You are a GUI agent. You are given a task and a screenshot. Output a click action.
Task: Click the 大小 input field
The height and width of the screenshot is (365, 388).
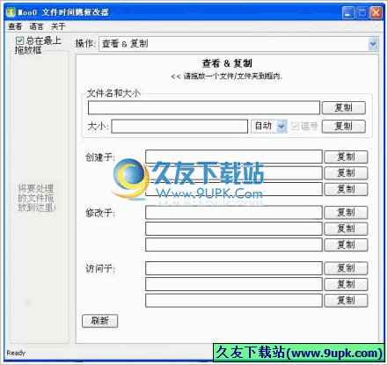(x=179, y=126)
